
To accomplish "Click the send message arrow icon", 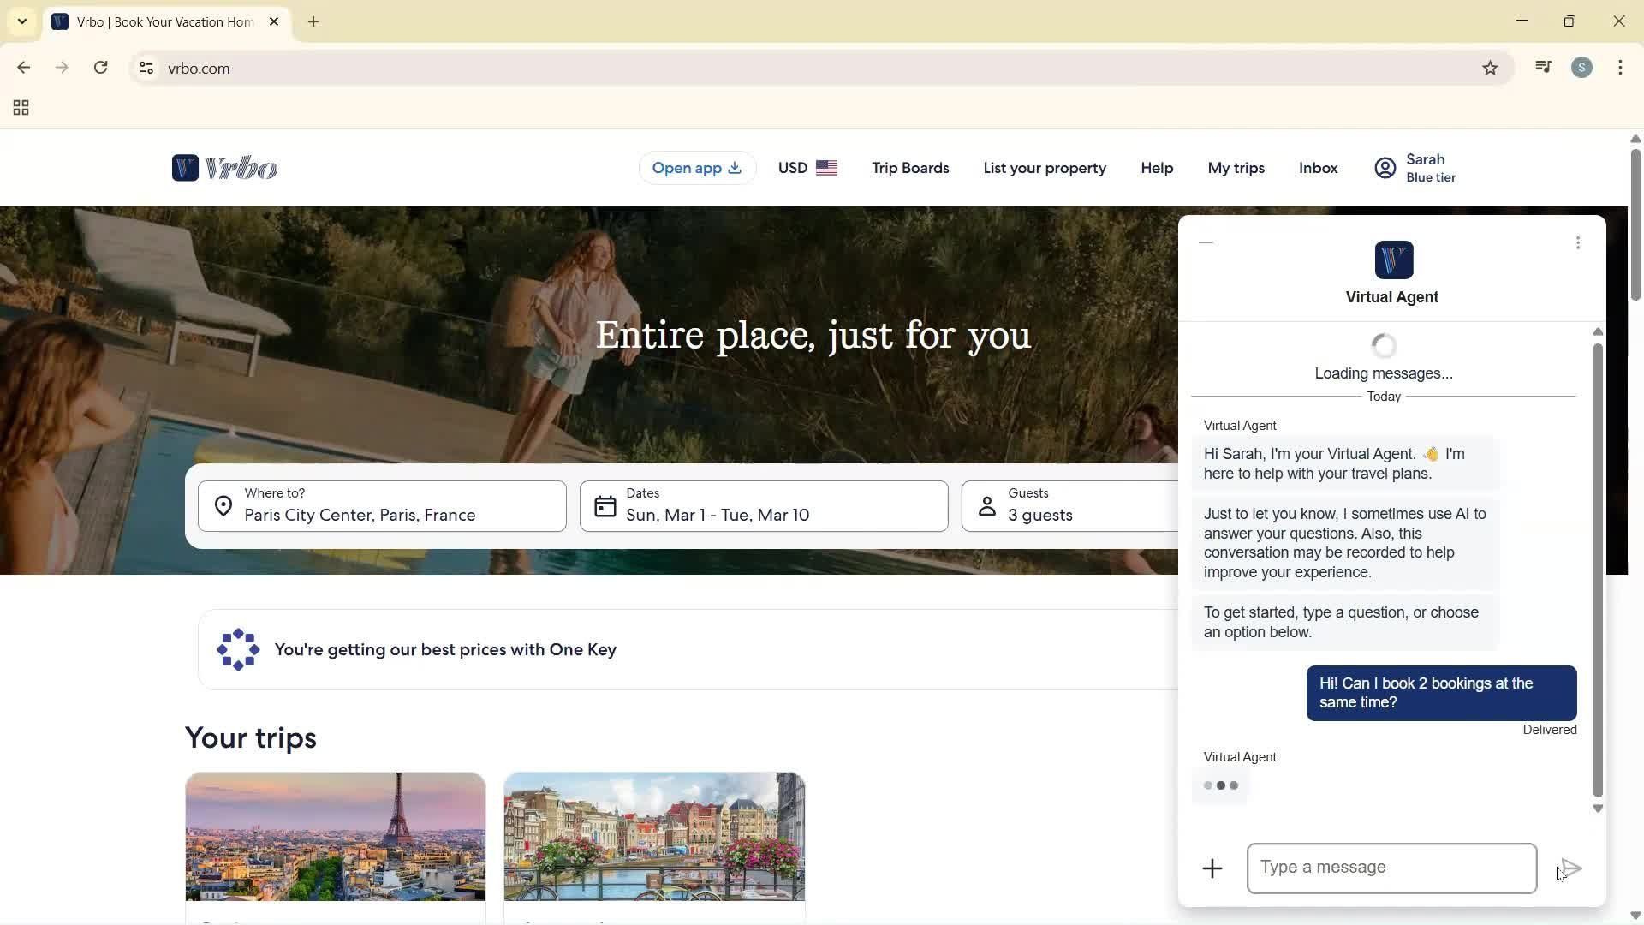I will (x=1570, y=868).
